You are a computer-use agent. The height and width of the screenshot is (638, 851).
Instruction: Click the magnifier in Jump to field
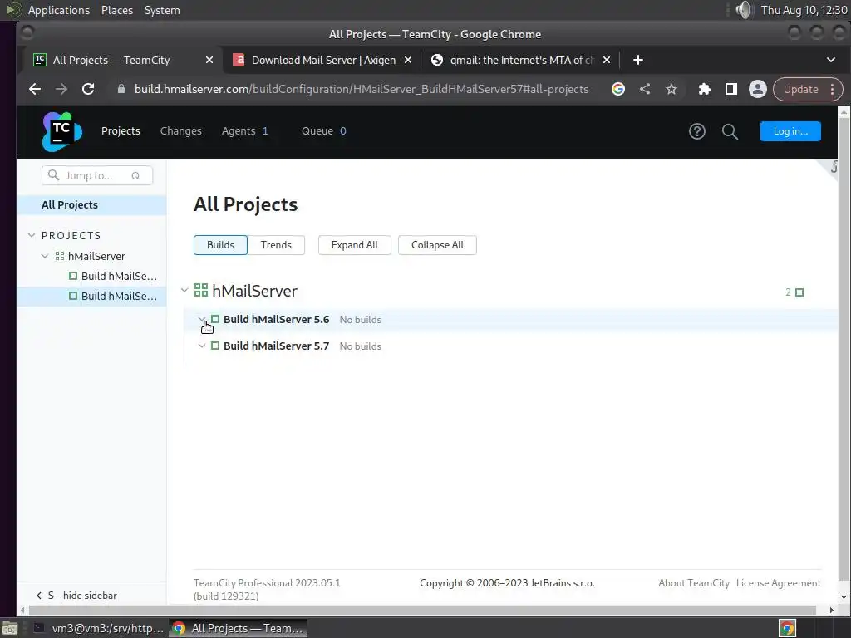[53, 174]
